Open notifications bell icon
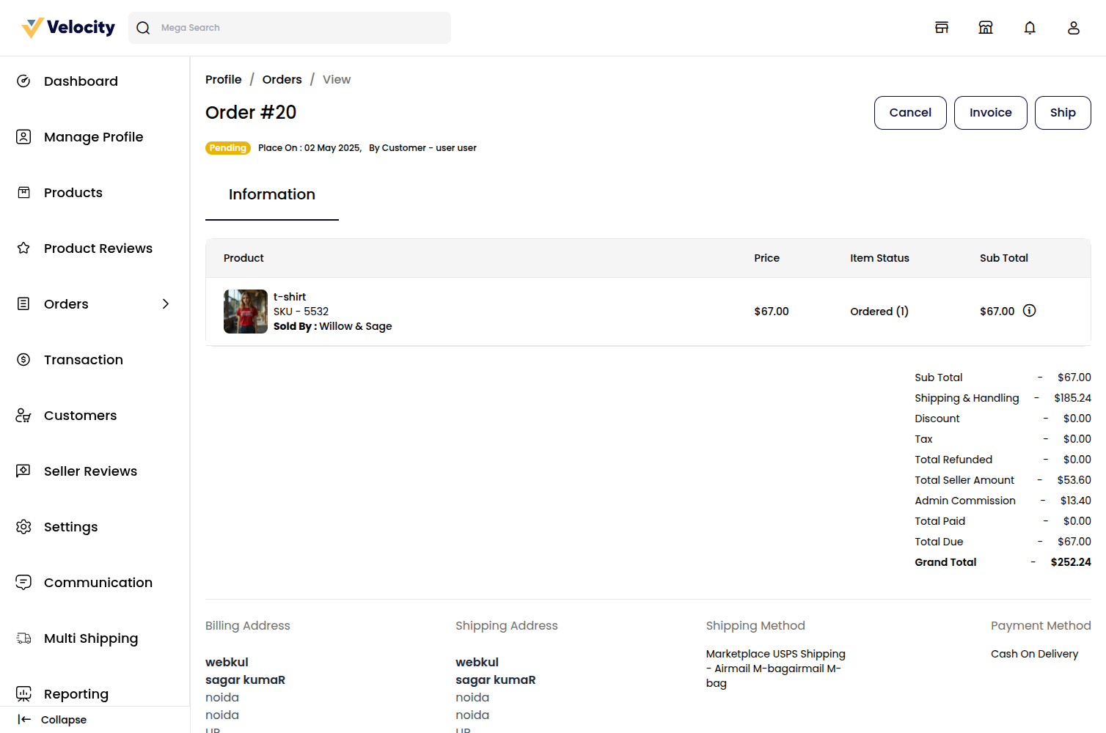This screenshot has width=1106, height=733. pos(1030,28)
